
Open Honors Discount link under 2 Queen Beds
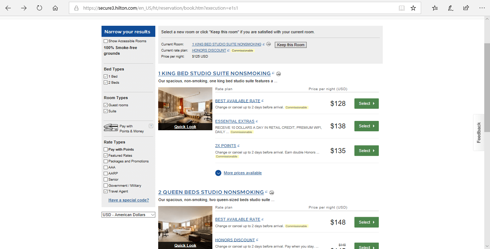pyautogui.click(x=235, y=240)
